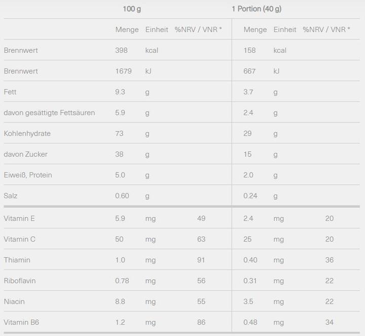The image size is (365, 336).
Task: Click the Riboflavin row label
Action: [x=20, y=281]
